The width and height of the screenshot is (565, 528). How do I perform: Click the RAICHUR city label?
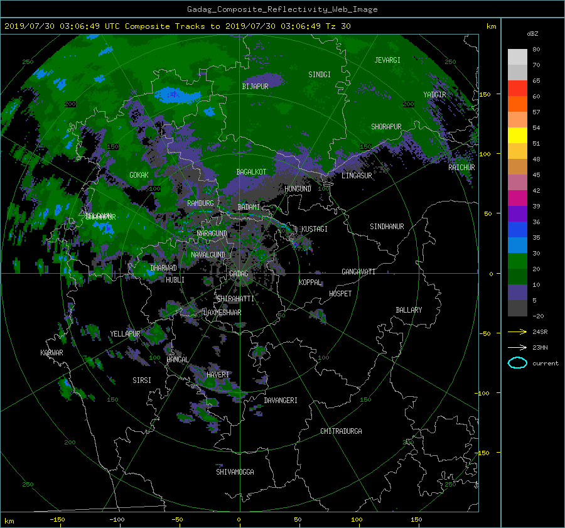(461, 168)
